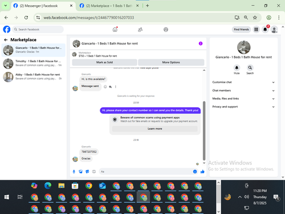Expand the Chat members section

[x=243, y=91]
